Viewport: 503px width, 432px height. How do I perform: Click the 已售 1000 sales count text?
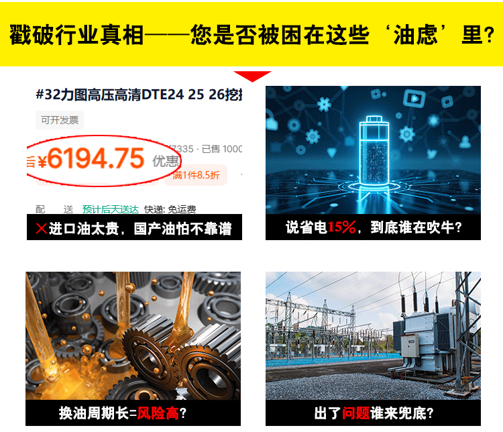pyautogui.click(x=222, y=149)
